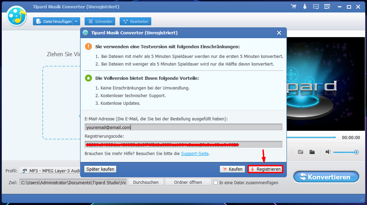Click the Registrieren button
This screenshot has height=205, width=367.
click(x=265, y=169)
